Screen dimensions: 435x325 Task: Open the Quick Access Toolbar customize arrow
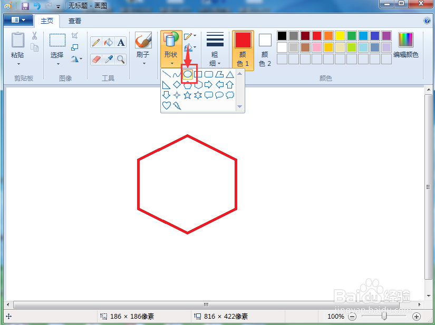58,6
